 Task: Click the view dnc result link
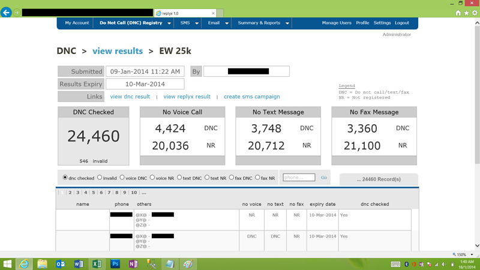(x=130, y=97)
